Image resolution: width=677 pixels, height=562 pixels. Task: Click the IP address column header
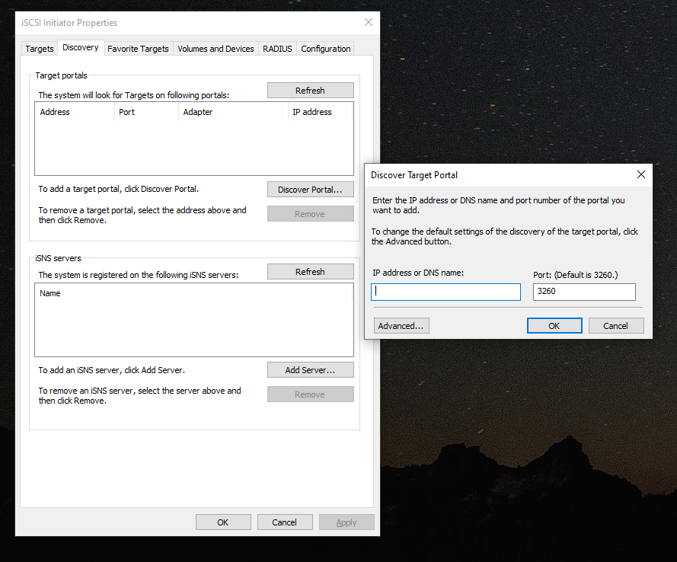(321, 112)
